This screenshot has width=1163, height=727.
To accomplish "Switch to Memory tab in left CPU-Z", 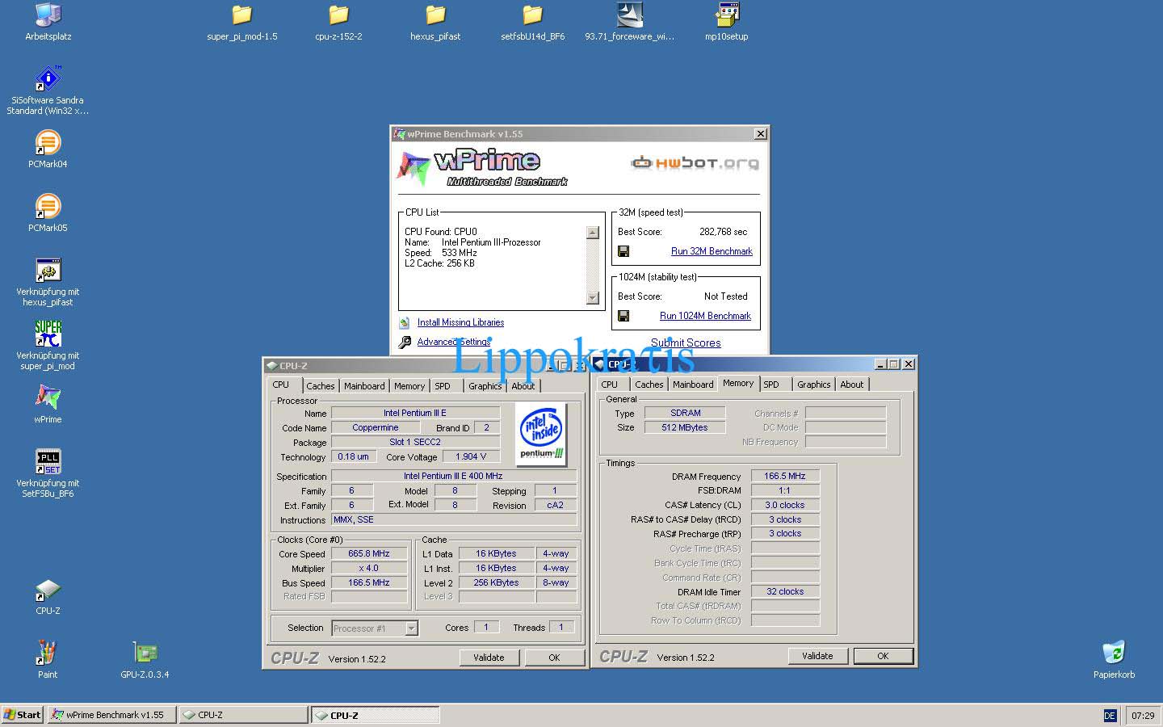I will pyautogui.click(x=409, y=386).
